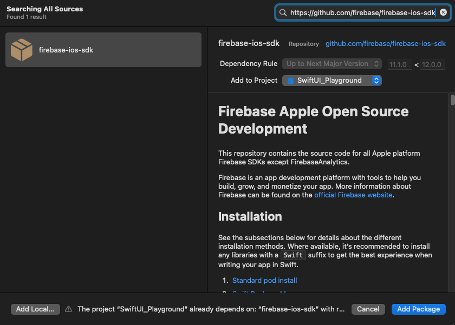Click the Add Package button

click(418, 309)
